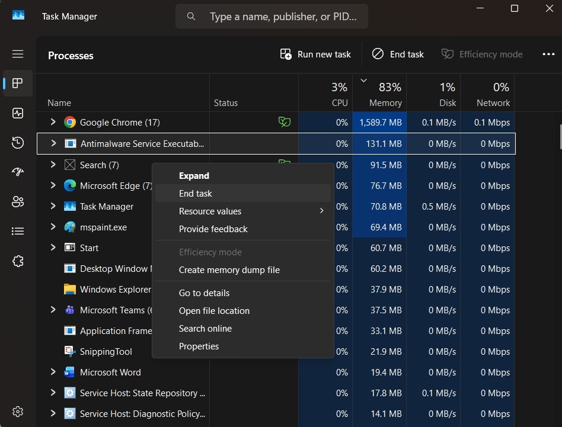The height and width of the screenshot is (427, 562).
Task: Open the Services page in sidebar
Action: point(18,261)
